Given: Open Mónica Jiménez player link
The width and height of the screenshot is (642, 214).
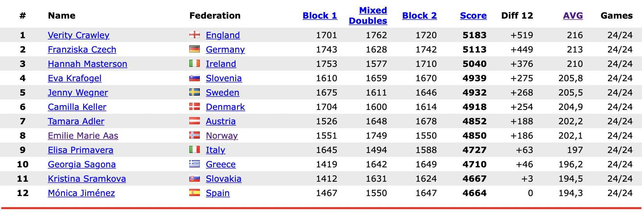Looking at the screenshot, I should coord(81,193).
